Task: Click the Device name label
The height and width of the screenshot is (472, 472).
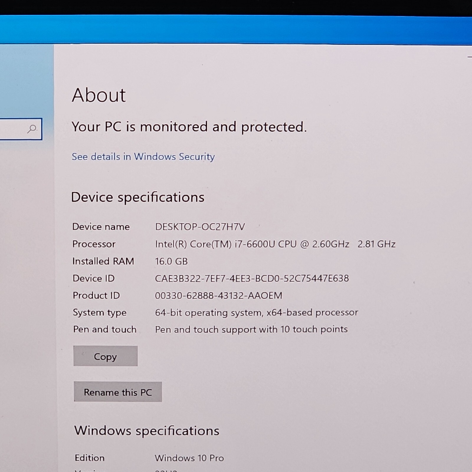Action: click(101, 227)
